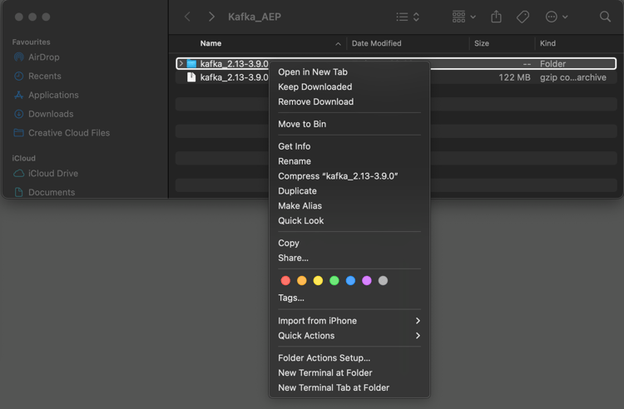Click the Edit Tags toolbar icon
This screenshot has height=409, width=624.
(x=522, y=17)
